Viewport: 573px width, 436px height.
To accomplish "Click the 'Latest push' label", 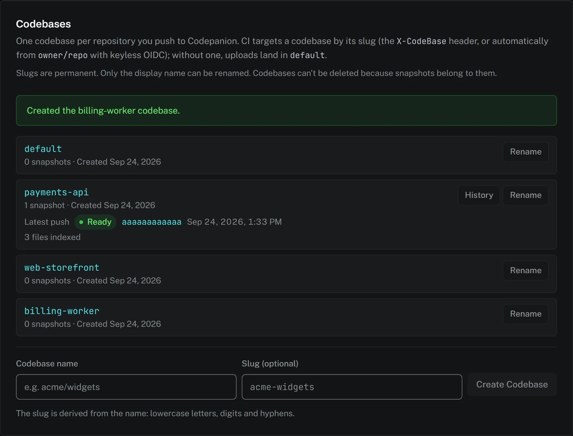I will click(x=47, y=222).
